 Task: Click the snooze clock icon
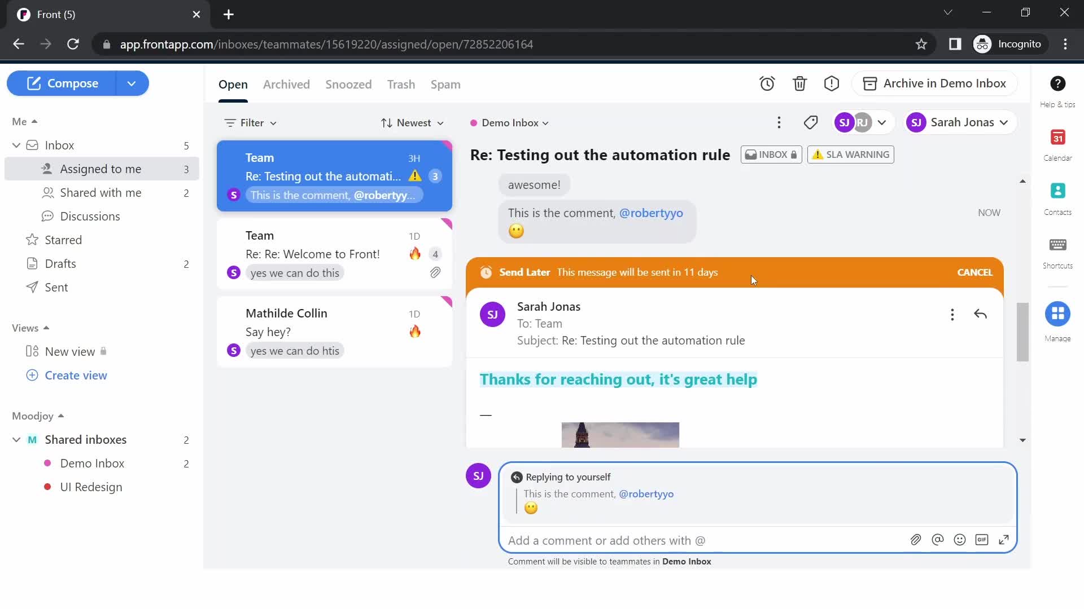tap(767, 83)
